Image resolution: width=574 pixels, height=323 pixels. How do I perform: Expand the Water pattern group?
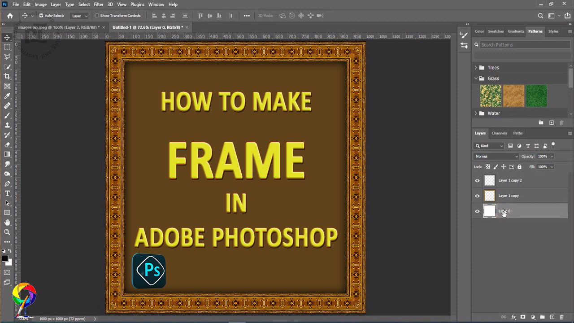click(x=476, y=113)
